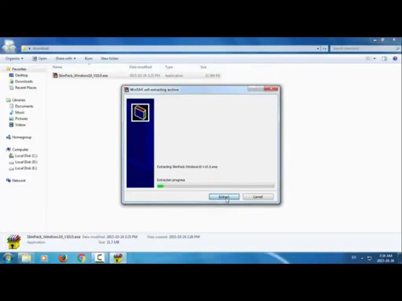
Task: Click the Explorer search box
Action: pyautogui.click(x=365, y=48)
